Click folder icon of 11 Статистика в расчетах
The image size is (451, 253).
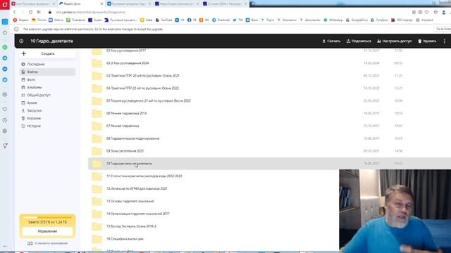[x=97, y=176]
